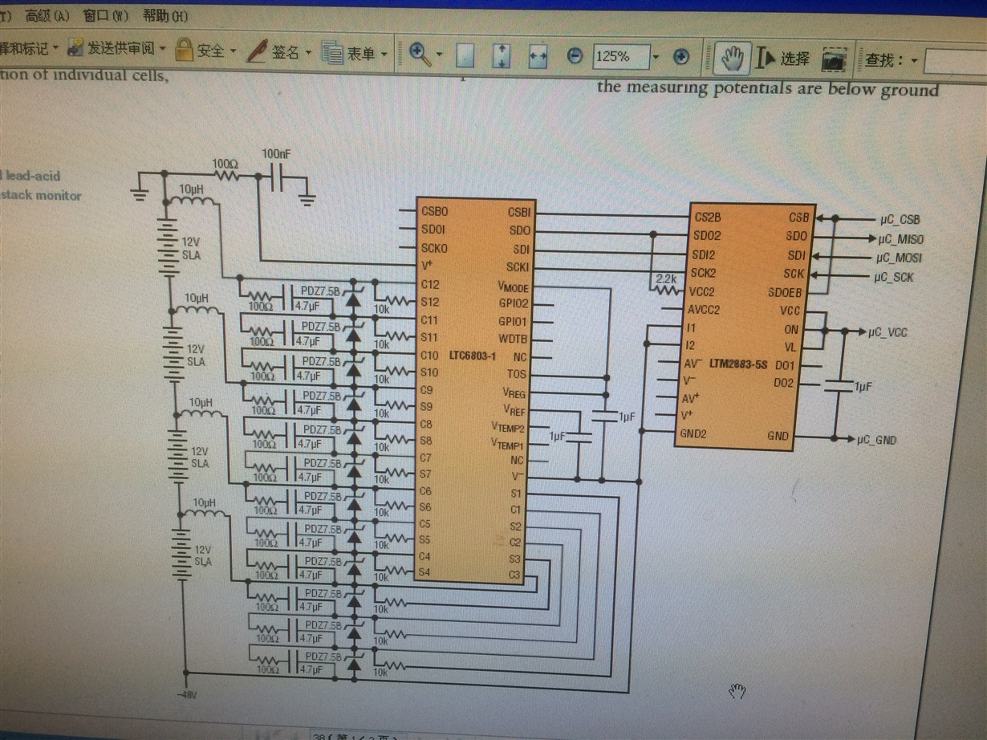The image size is (987, 740).
Task: Click the 查找 search text field
Action: (955, 61)
